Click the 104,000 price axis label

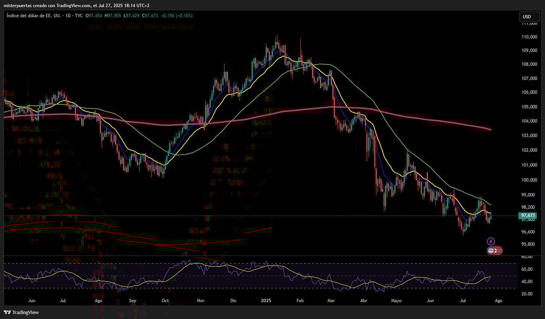pos(530,121)
